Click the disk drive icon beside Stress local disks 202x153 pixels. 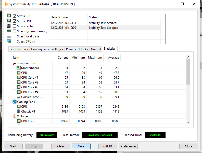(x=9, y=37)
